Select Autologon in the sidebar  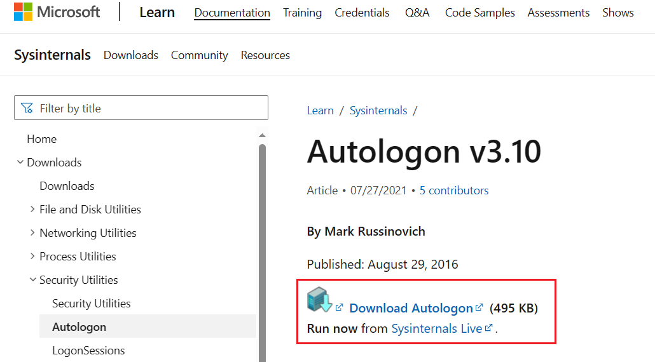pyautogui.click(x=148, y=326)
